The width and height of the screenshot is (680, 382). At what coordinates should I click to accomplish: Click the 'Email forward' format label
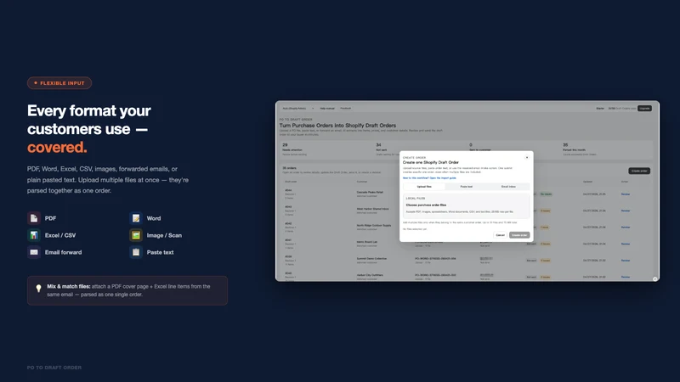tap(63, 252)
